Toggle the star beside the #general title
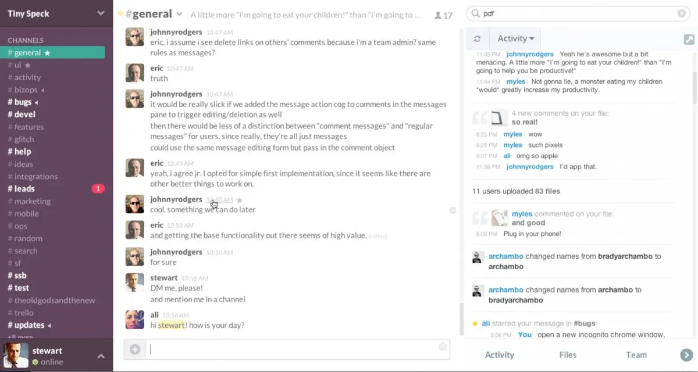The width and height of the screenshot is (698, 372). tap(120, 13)
